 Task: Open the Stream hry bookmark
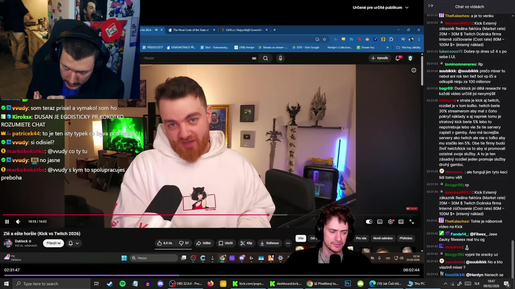pos(365,47)
